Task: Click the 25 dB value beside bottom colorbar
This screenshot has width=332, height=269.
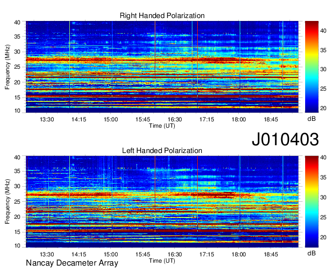Action: point(323,217)
